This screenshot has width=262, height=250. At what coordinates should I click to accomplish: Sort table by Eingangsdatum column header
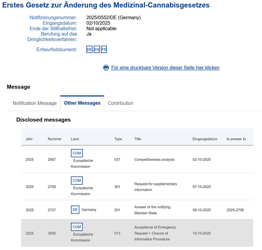pyautogui.click(x=205, y=139)
